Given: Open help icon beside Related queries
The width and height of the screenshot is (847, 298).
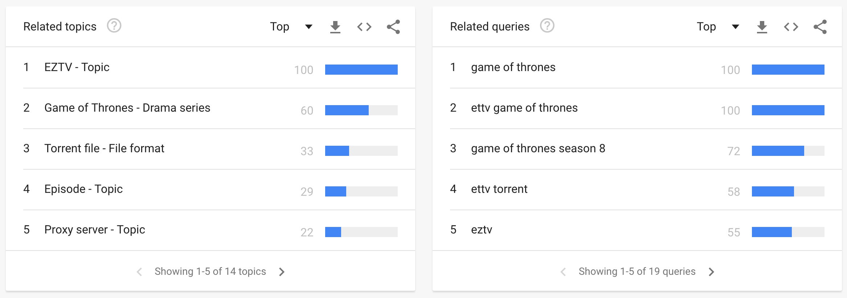Looking at the screenshot, I should 547,26.
